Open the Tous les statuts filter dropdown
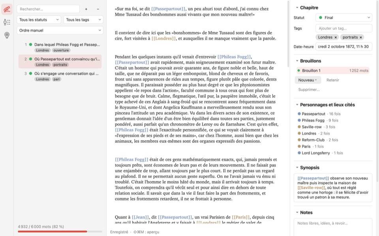 click(39, 20)
